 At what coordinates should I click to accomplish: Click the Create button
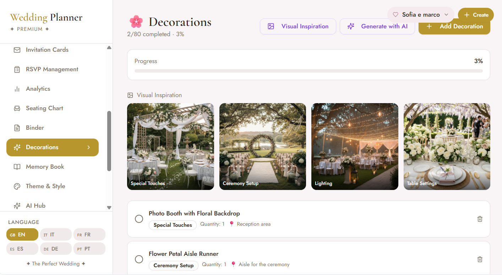pos(476,15)
